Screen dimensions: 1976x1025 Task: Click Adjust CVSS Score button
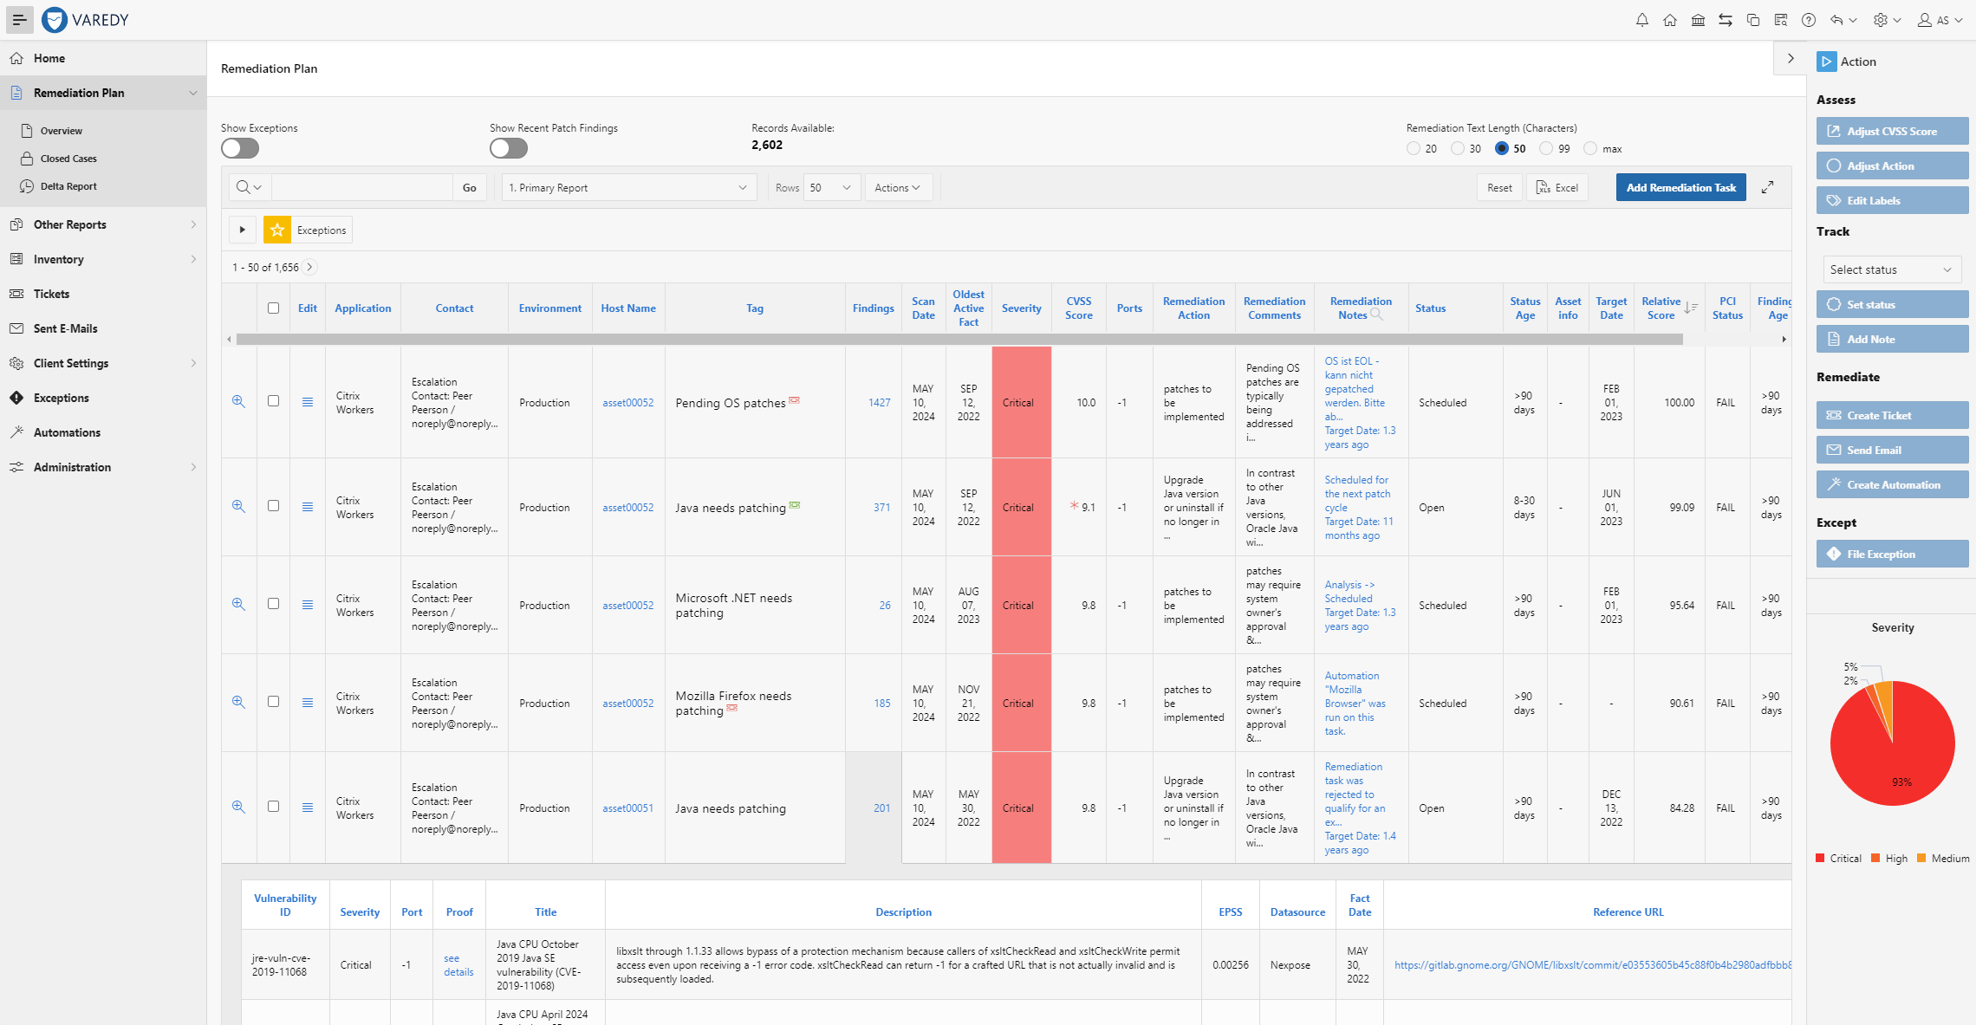tap(1892, 131)
